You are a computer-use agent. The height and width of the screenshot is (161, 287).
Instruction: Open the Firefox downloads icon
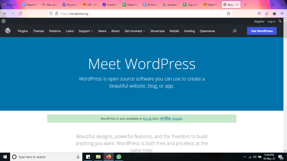tap(267, 13)
